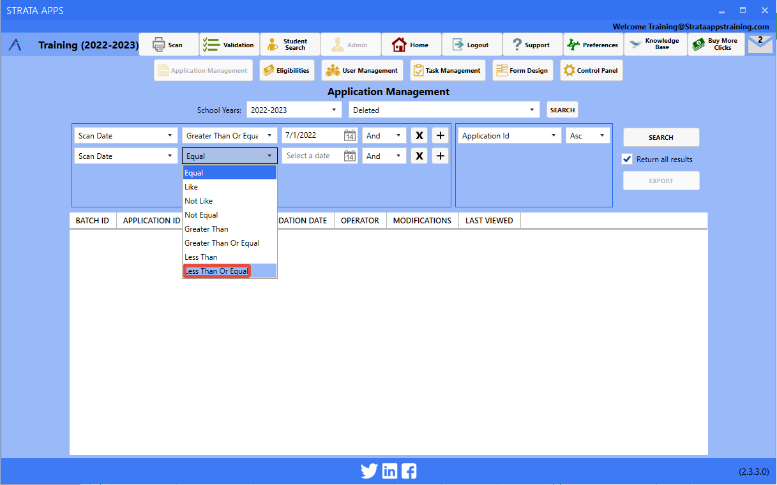Open the Facebook link in the footer
This screenshot has height=485, width=777.
(409, 471)
